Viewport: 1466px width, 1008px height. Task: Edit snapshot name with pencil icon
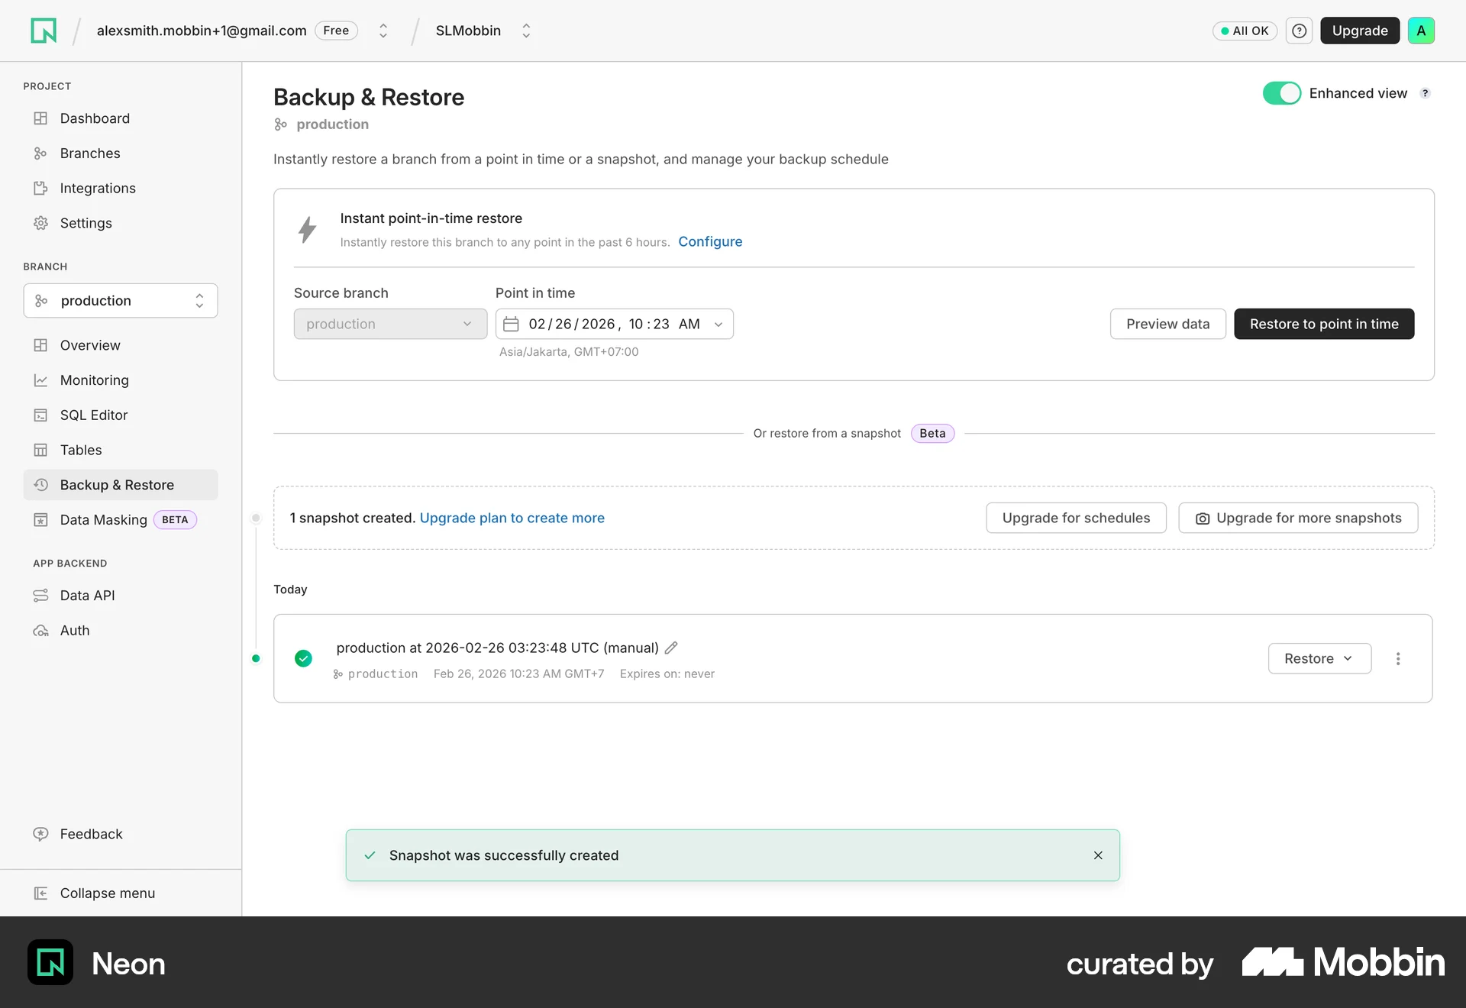pyautogui.click(x=671, y=648)
